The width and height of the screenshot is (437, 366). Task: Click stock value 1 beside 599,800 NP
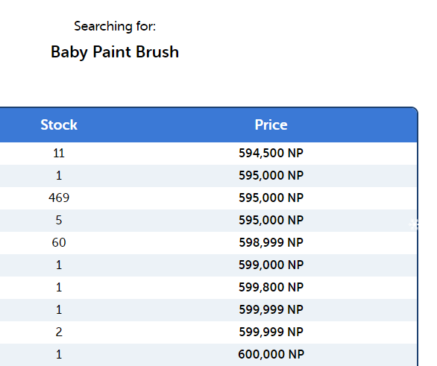pyautogui.click(x=59, y=287)
